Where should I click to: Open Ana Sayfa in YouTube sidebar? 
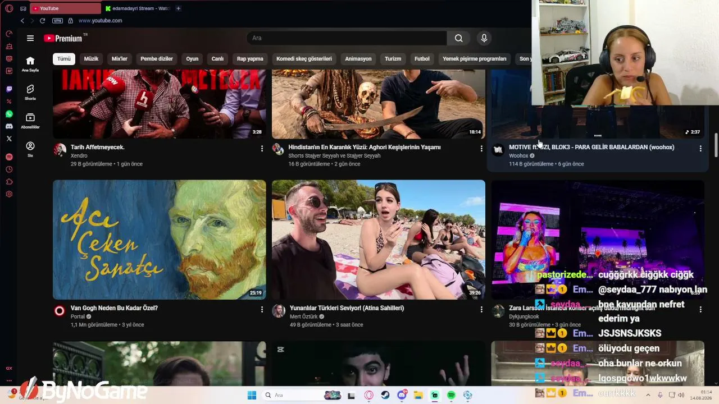pos(30,64)
